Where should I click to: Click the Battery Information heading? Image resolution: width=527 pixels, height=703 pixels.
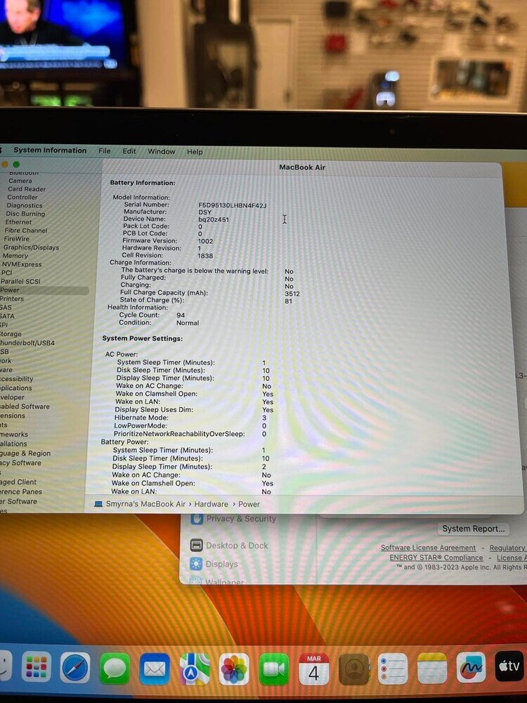143,183
